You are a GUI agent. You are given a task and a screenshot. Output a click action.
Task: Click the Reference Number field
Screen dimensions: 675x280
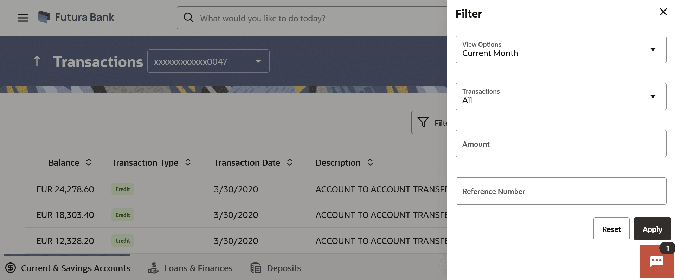pyautogui.click(x=561, y=191)
